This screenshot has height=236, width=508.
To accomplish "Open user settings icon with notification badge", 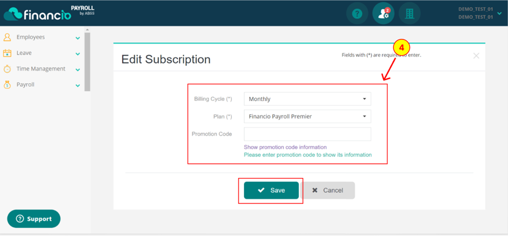I will (x=383, y=14).
